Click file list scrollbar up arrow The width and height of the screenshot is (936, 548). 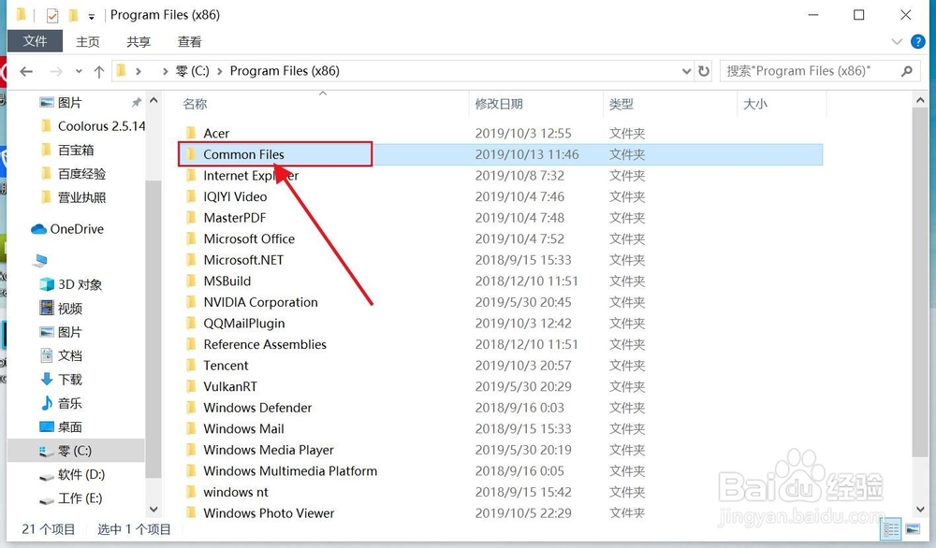point(920,101)
